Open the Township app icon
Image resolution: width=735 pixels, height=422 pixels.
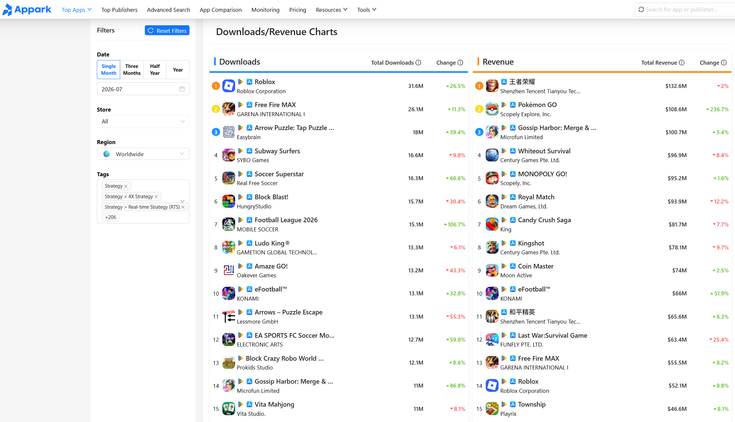pyautogui.click(x=492, y=409)
